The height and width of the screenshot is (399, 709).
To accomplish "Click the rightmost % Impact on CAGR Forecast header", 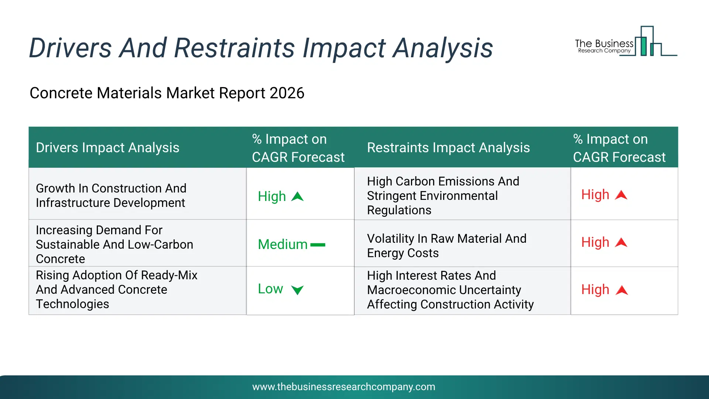I will click(x=619, y=148).
